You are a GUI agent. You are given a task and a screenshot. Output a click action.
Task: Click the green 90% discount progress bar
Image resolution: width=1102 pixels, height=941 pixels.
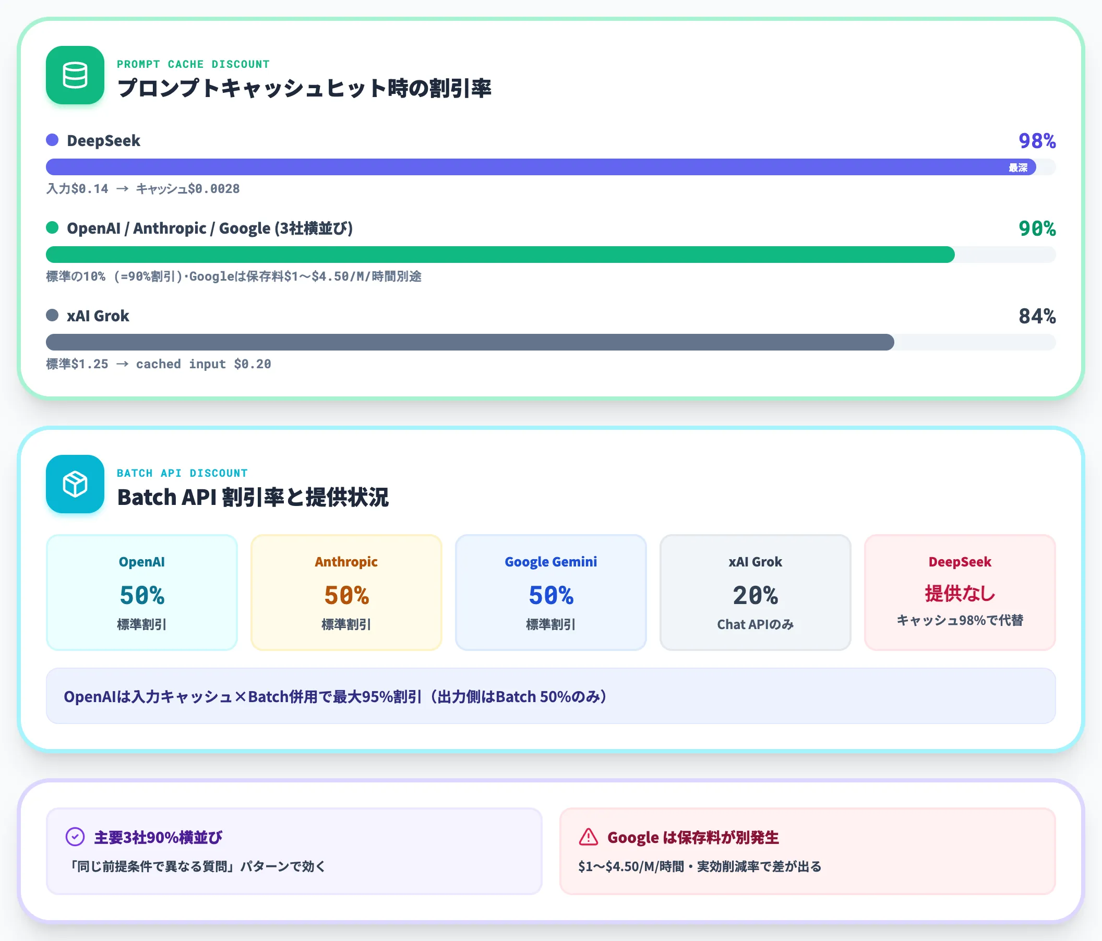tap(500, 255)
